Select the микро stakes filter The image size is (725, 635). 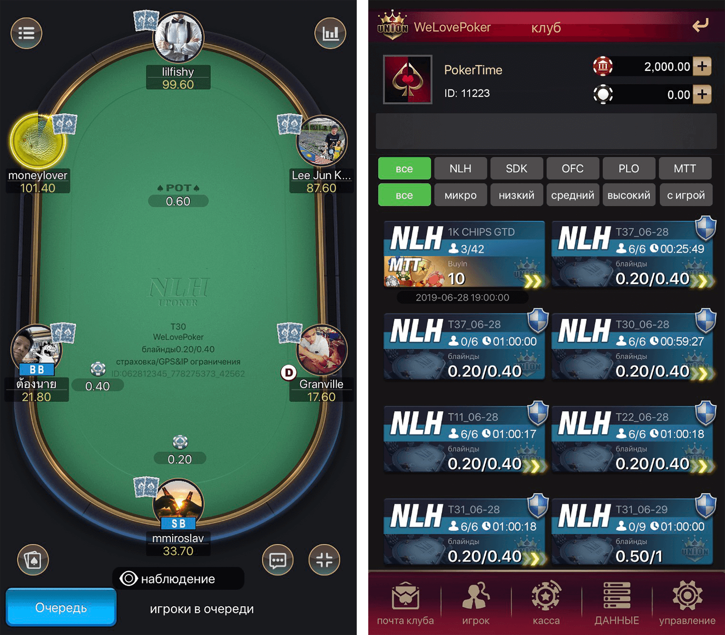[460, 195]
